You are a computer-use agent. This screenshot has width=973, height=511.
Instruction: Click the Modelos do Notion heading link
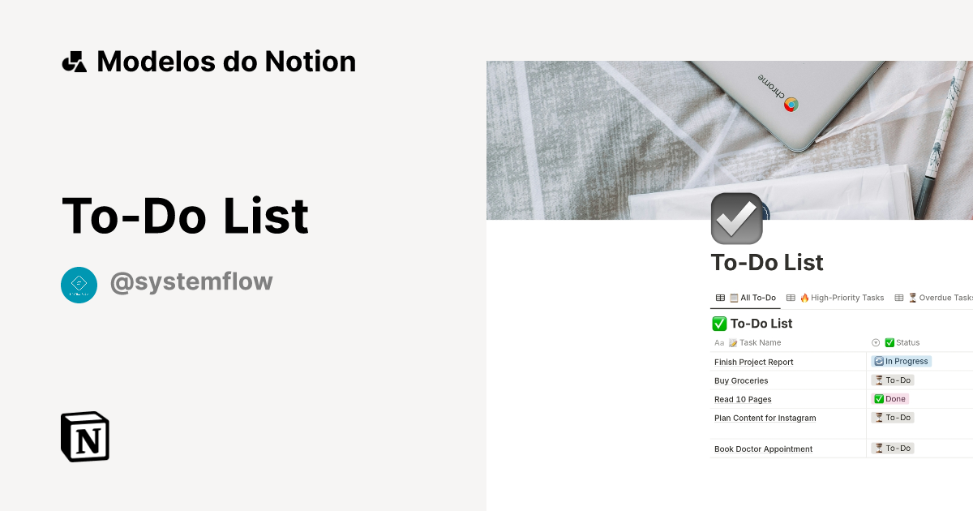coord(226,62)
